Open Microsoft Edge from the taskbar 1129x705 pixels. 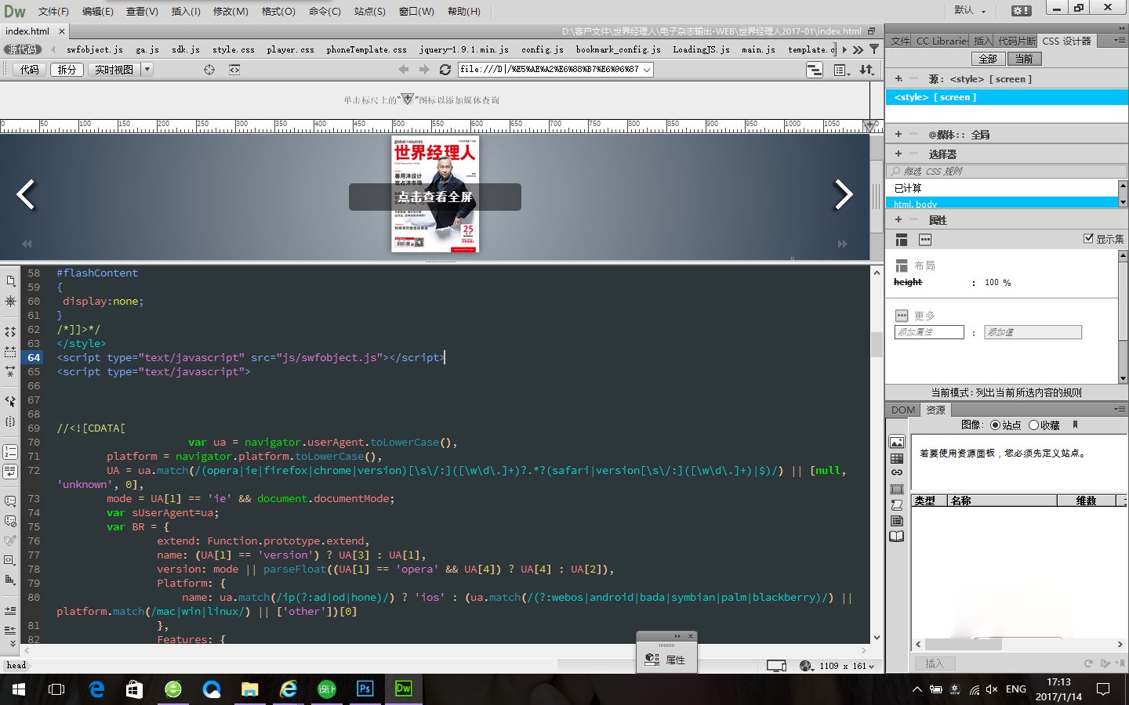96,689
